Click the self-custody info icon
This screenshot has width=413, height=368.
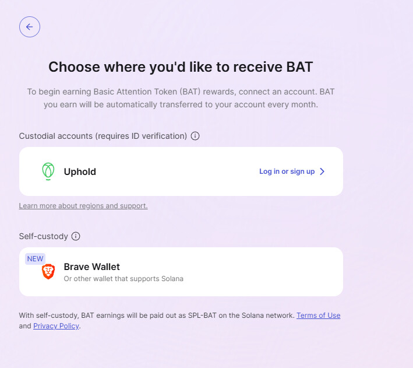pyautogui.click(x=76, y=236)
